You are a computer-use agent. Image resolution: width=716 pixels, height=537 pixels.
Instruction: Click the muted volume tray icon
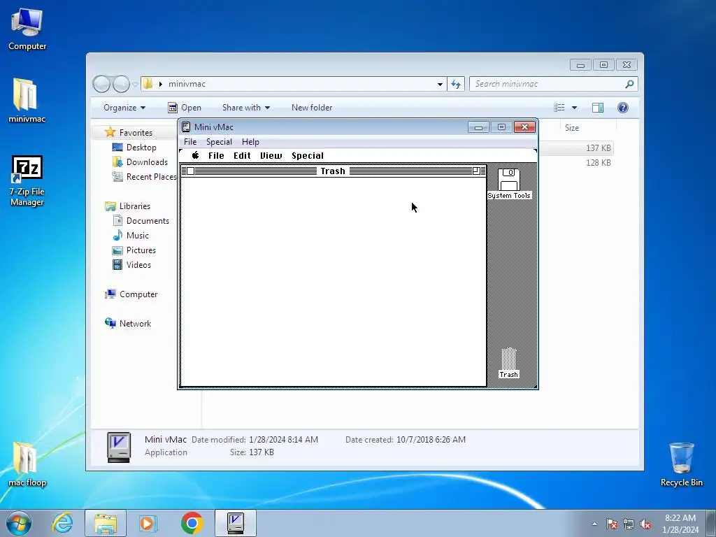pos(645,524)
